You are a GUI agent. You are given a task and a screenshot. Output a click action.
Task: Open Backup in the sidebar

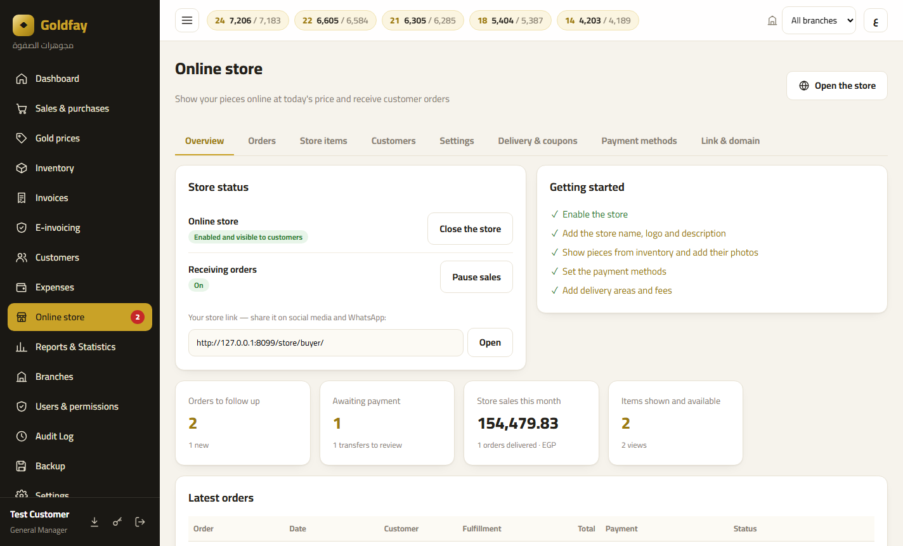80,466
